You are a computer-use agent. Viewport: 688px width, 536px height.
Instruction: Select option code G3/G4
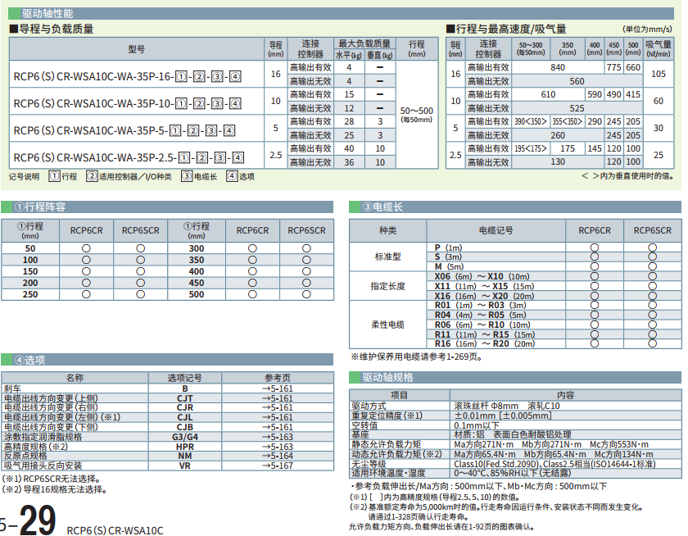click(185, 437)
